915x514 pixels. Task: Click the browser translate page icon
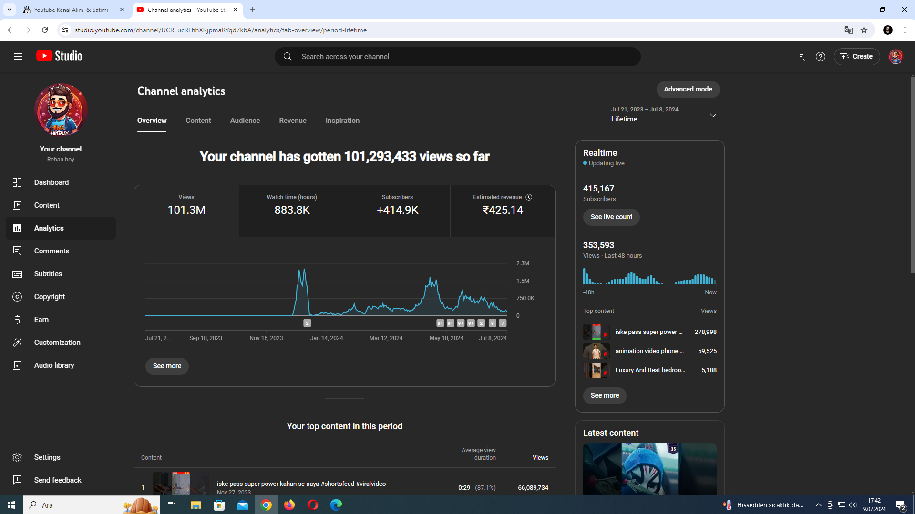click(x=848, y=30)
